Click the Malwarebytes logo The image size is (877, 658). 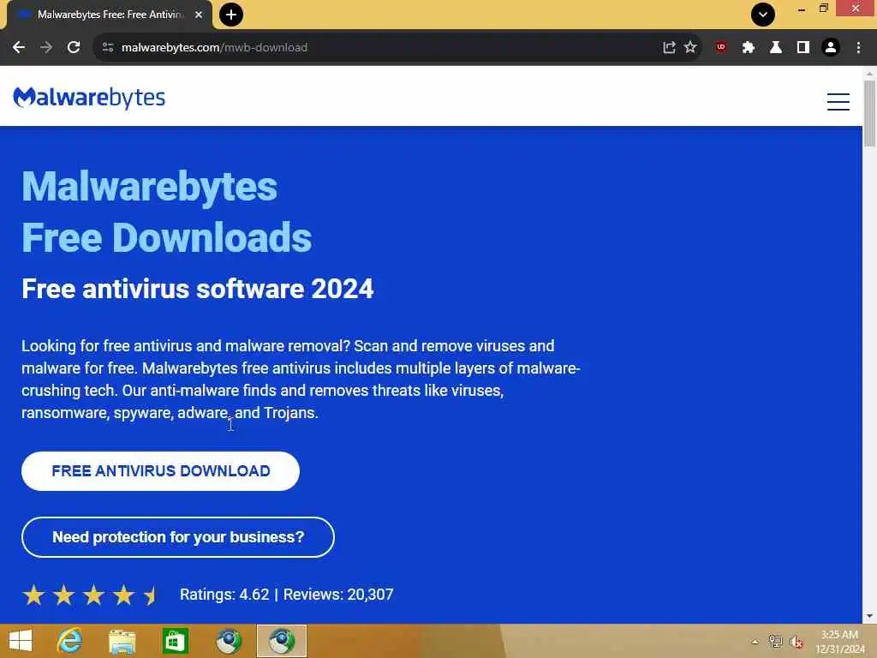tap(89, 98)
